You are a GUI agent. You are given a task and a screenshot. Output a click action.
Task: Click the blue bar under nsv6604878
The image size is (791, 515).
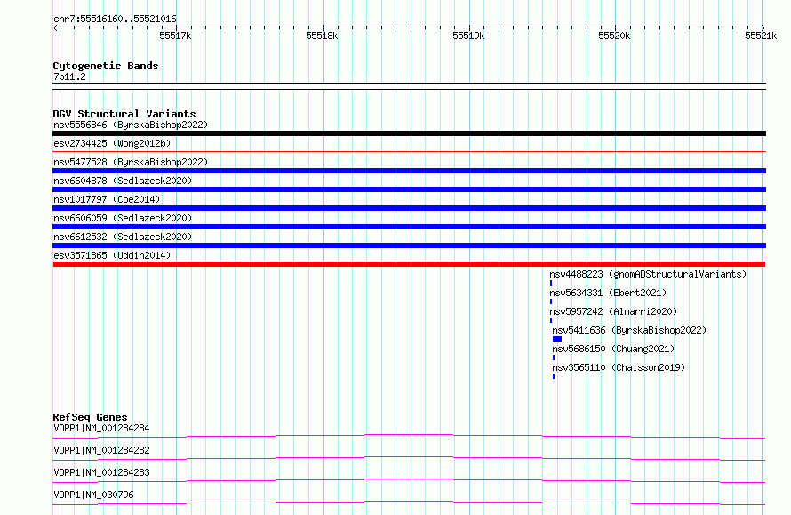409,189
